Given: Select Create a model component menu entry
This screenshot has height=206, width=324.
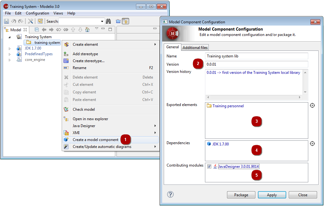Looking at the screenshot, I should [x=95, y=140].
